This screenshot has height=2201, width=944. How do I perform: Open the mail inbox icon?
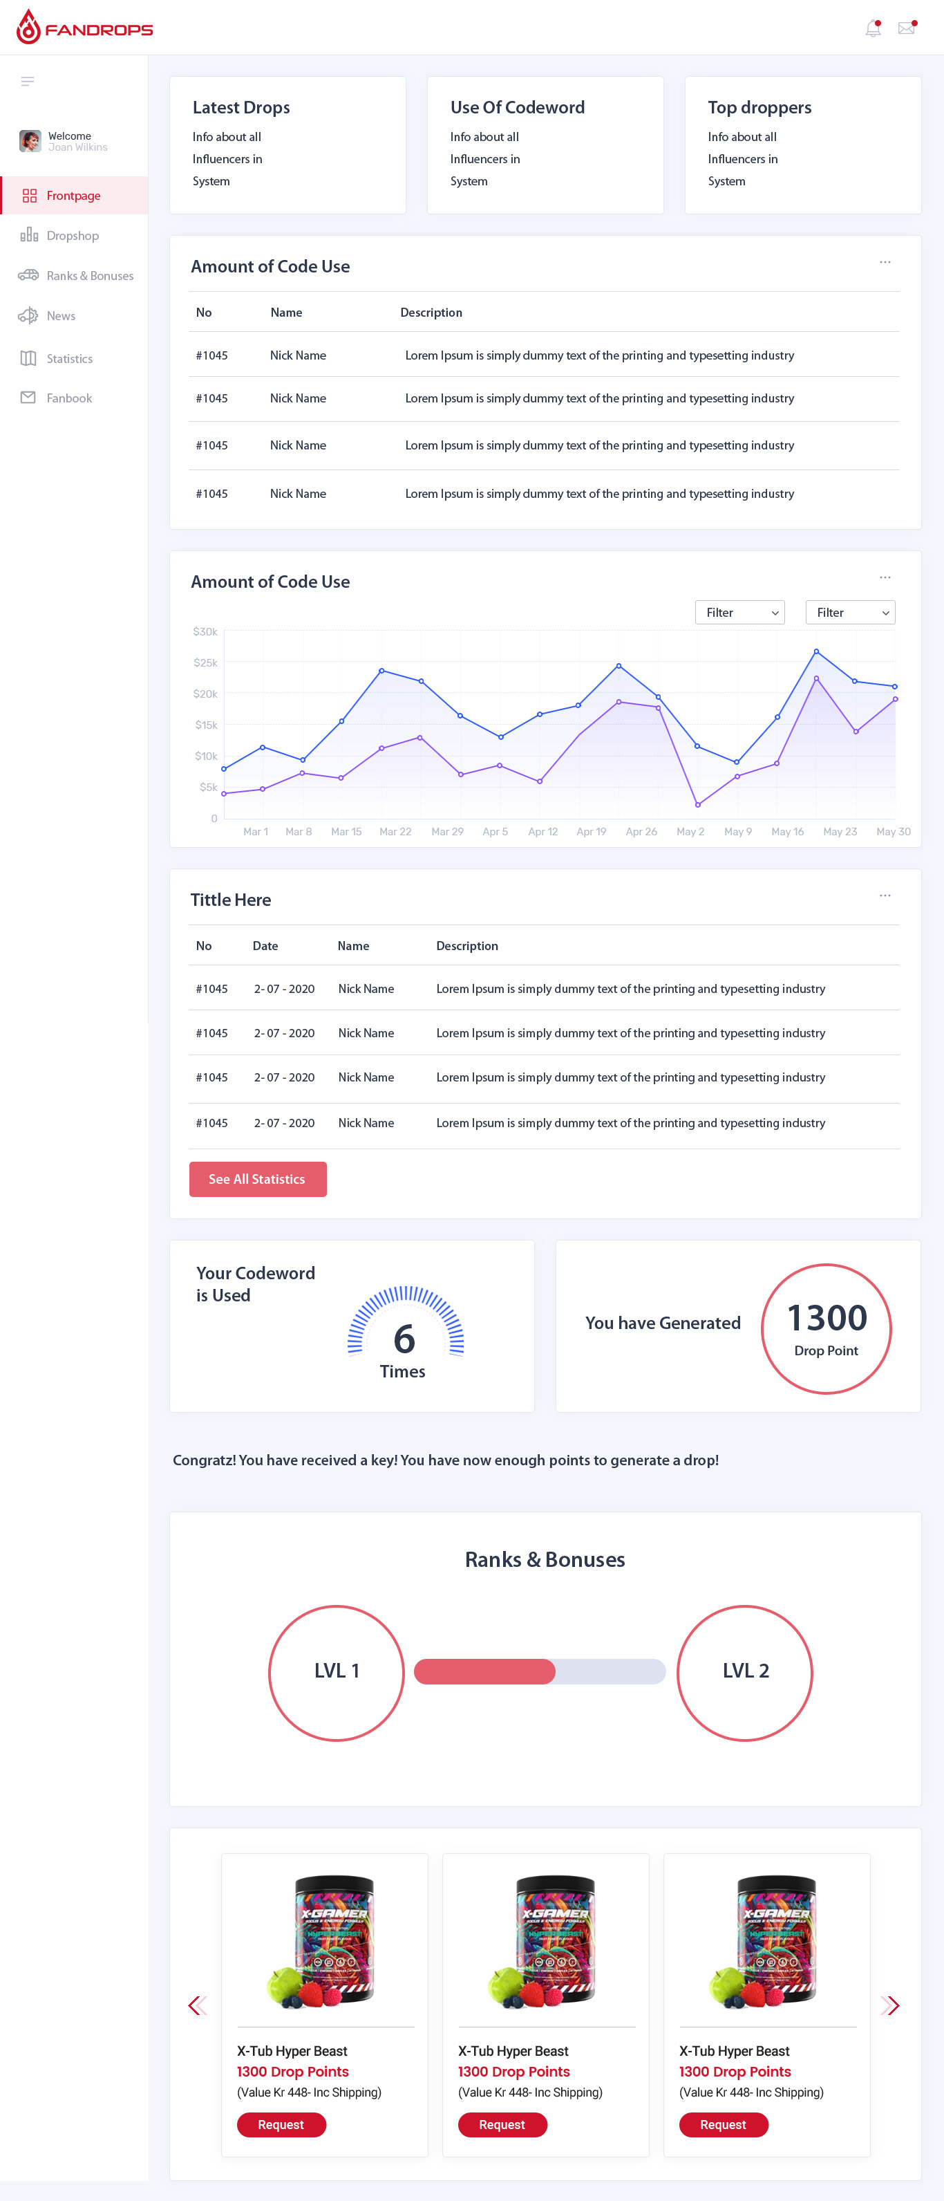(x=907, y=28)
